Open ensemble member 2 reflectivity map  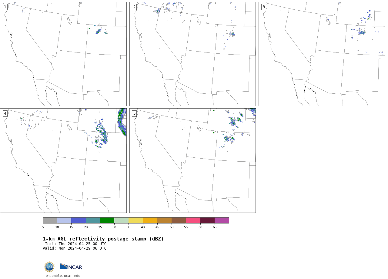coord(192,54)
